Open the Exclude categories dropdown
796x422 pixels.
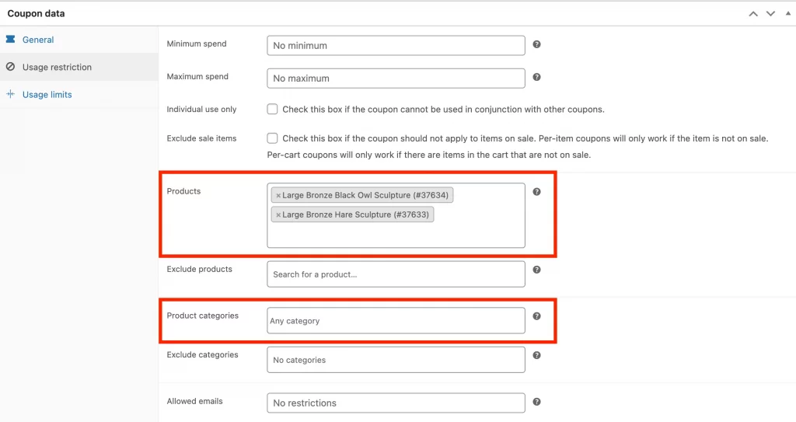point(396,360)
